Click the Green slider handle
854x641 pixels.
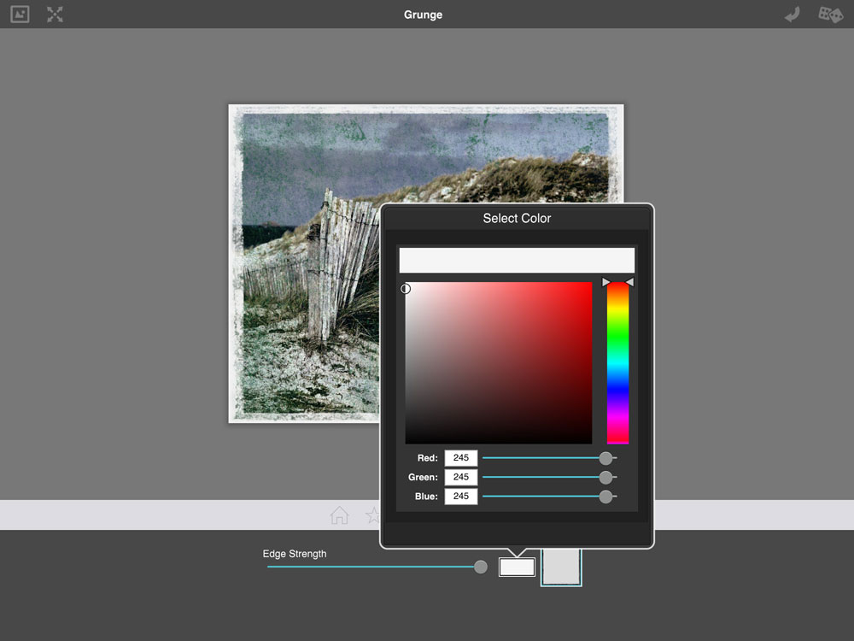(x=605, y=477)
